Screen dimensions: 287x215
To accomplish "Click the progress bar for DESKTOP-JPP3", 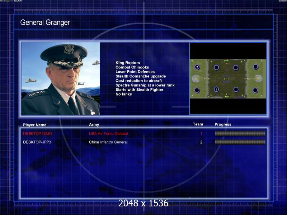I will click(x=240, y=142).
